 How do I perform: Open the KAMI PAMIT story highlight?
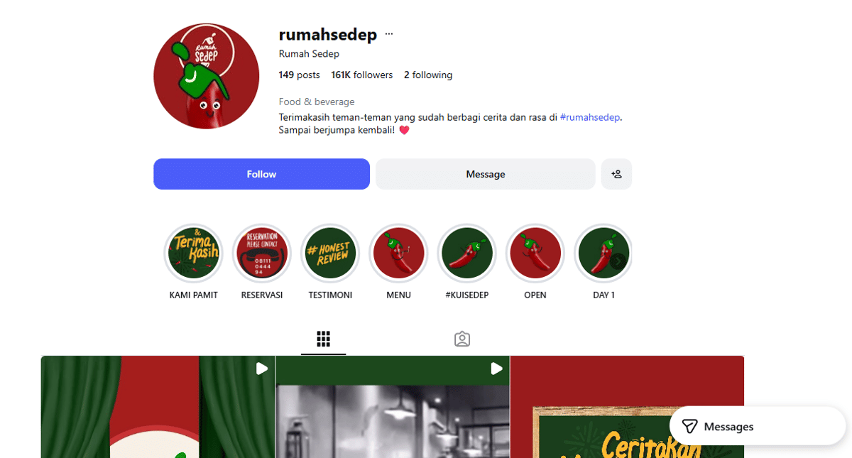194,253
